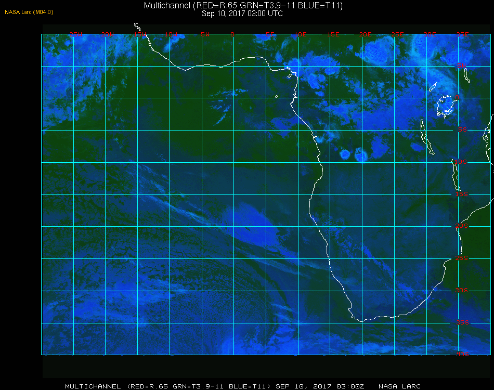Select the top title "Multichannel (RED=R.65 GRN=T3.9-11 BLUE=T11)"

243,6
